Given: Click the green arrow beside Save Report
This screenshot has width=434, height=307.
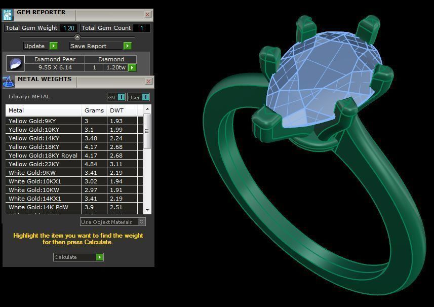Looking at the screenshot, I should pyautogui.click(x=127, y=46).
